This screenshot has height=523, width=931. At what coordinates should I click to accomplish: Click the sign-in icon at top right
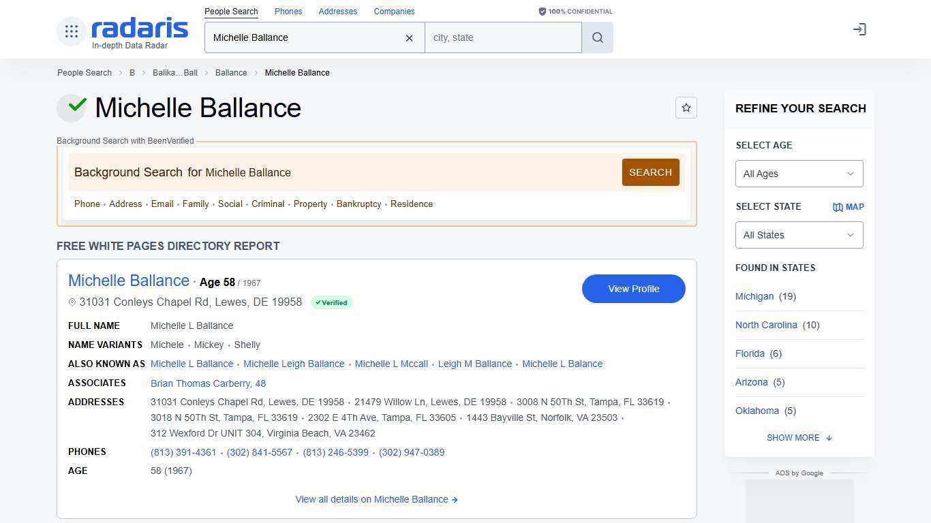pos(859,29)
